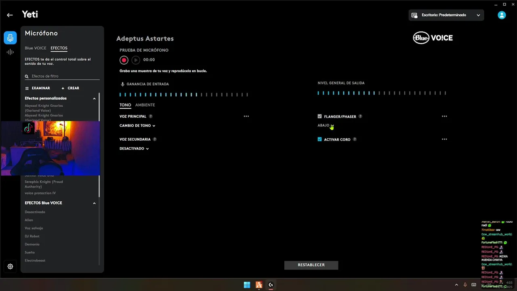Select Desactivado in the Blue VO!CE effects list

click(x=35, y=212)
